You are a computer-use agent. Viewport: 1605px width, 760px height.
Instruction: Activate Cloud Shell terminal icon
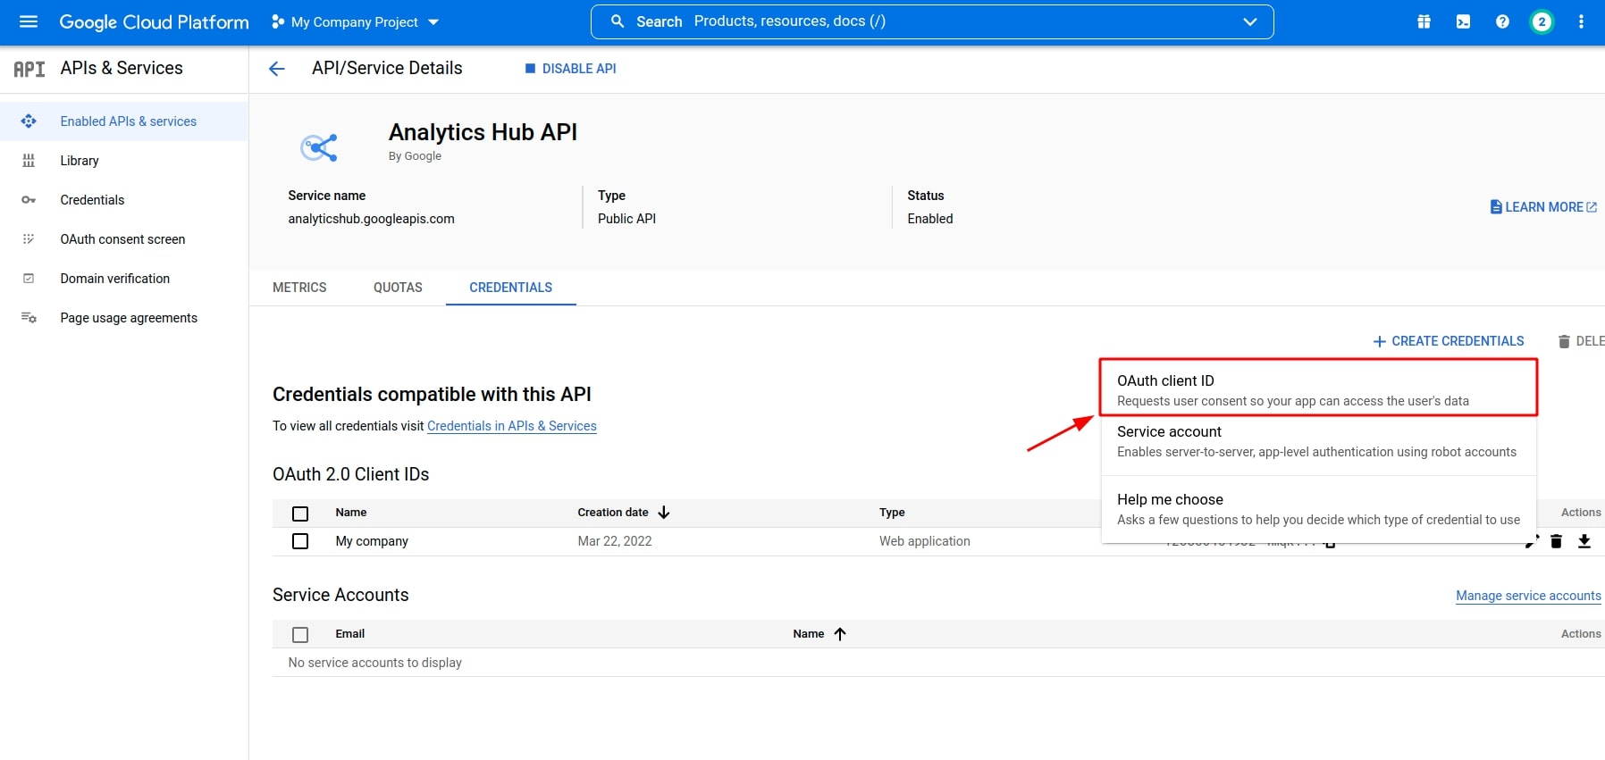tap(1463, 21)
